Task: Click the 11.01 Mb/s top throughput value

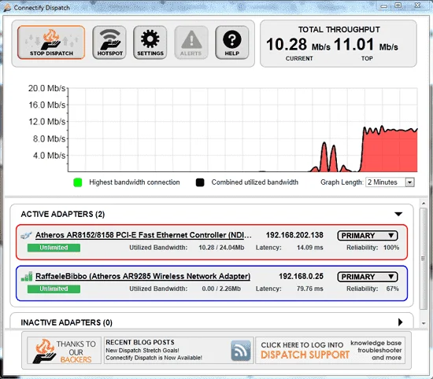Action: 365,44
